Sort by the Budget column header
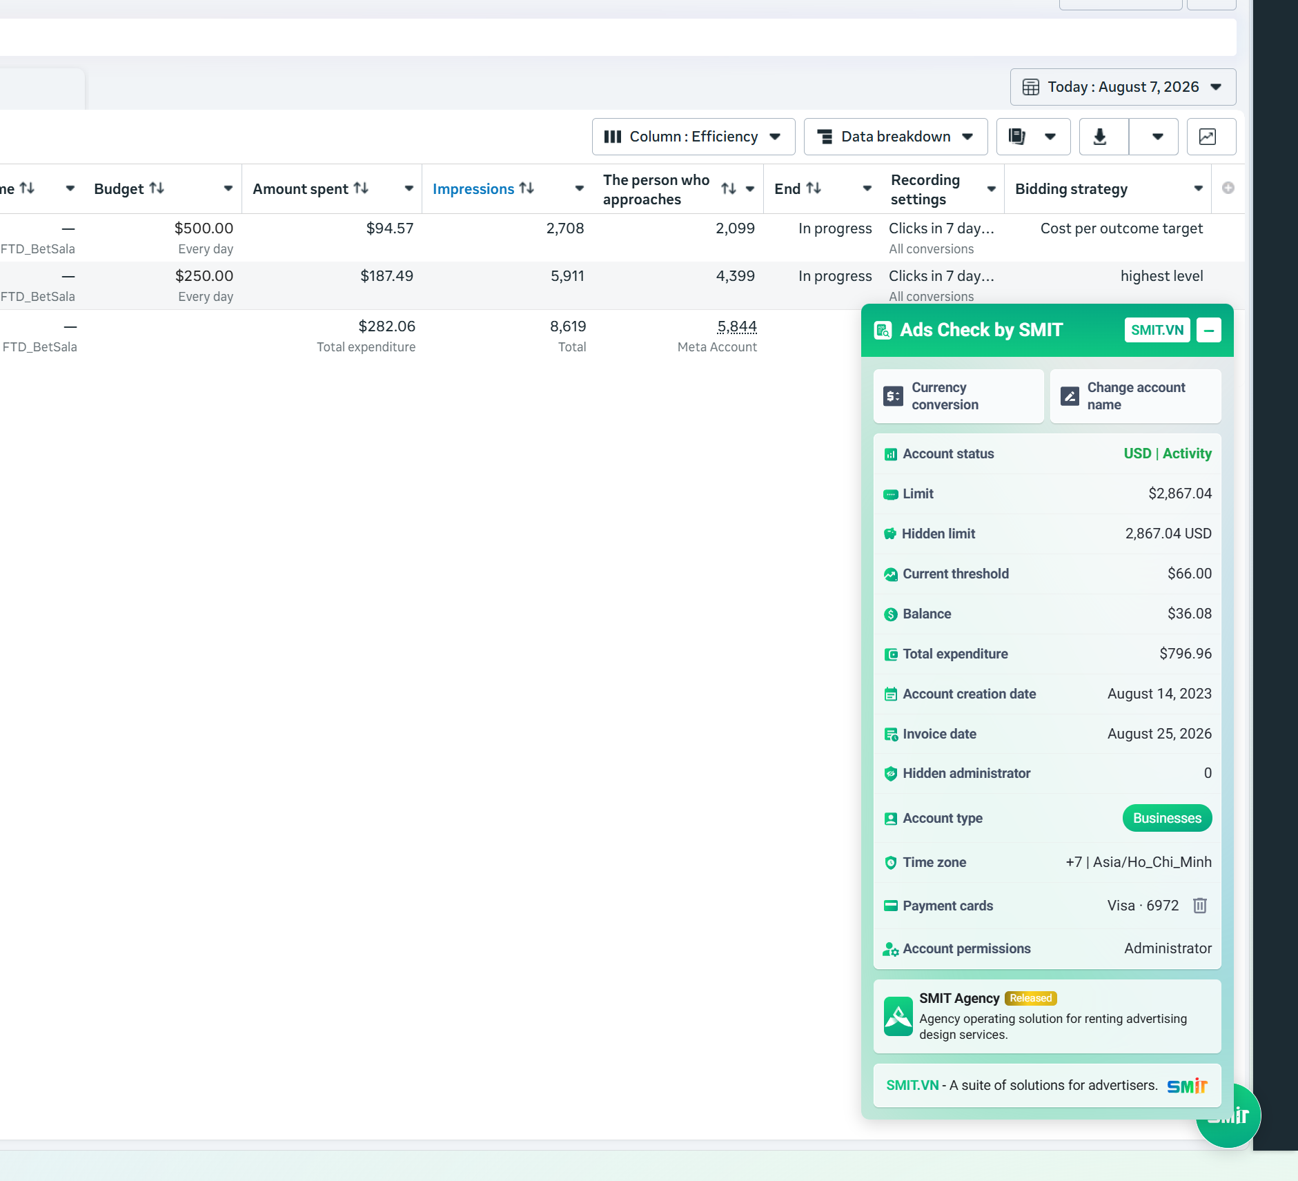 129,188
